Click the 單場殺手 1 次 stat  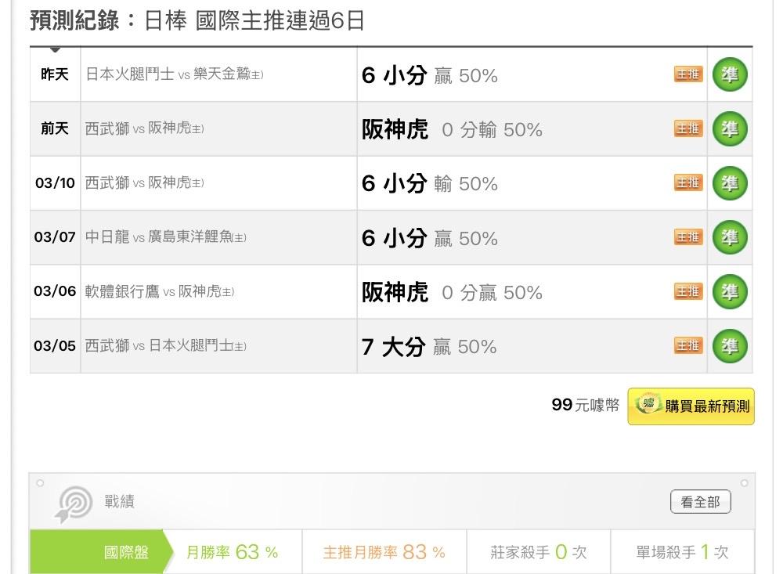[x=681, y=552]
